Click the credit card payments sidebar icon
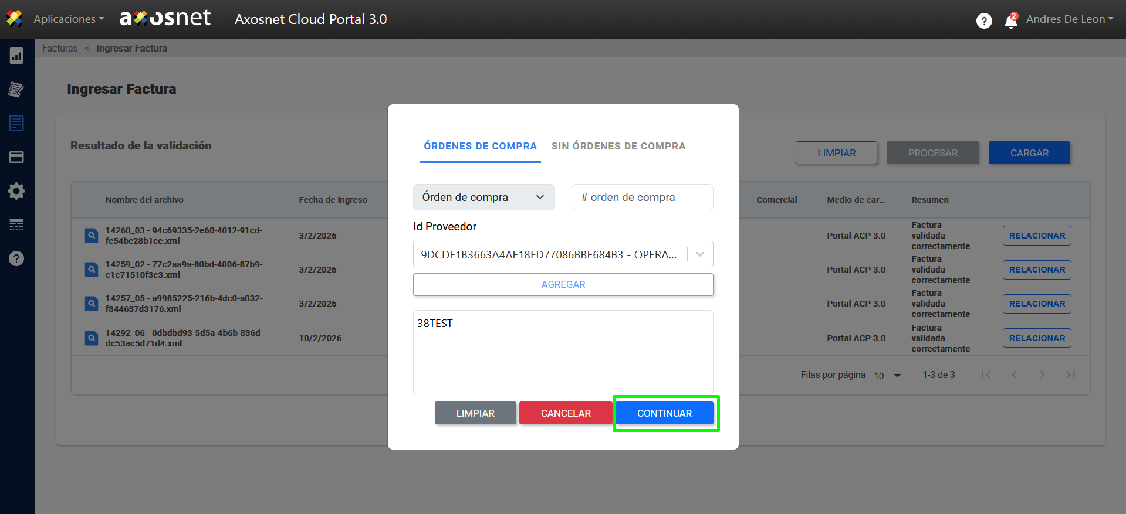This screenshot has height=514, width=1126. pos(16,157)
